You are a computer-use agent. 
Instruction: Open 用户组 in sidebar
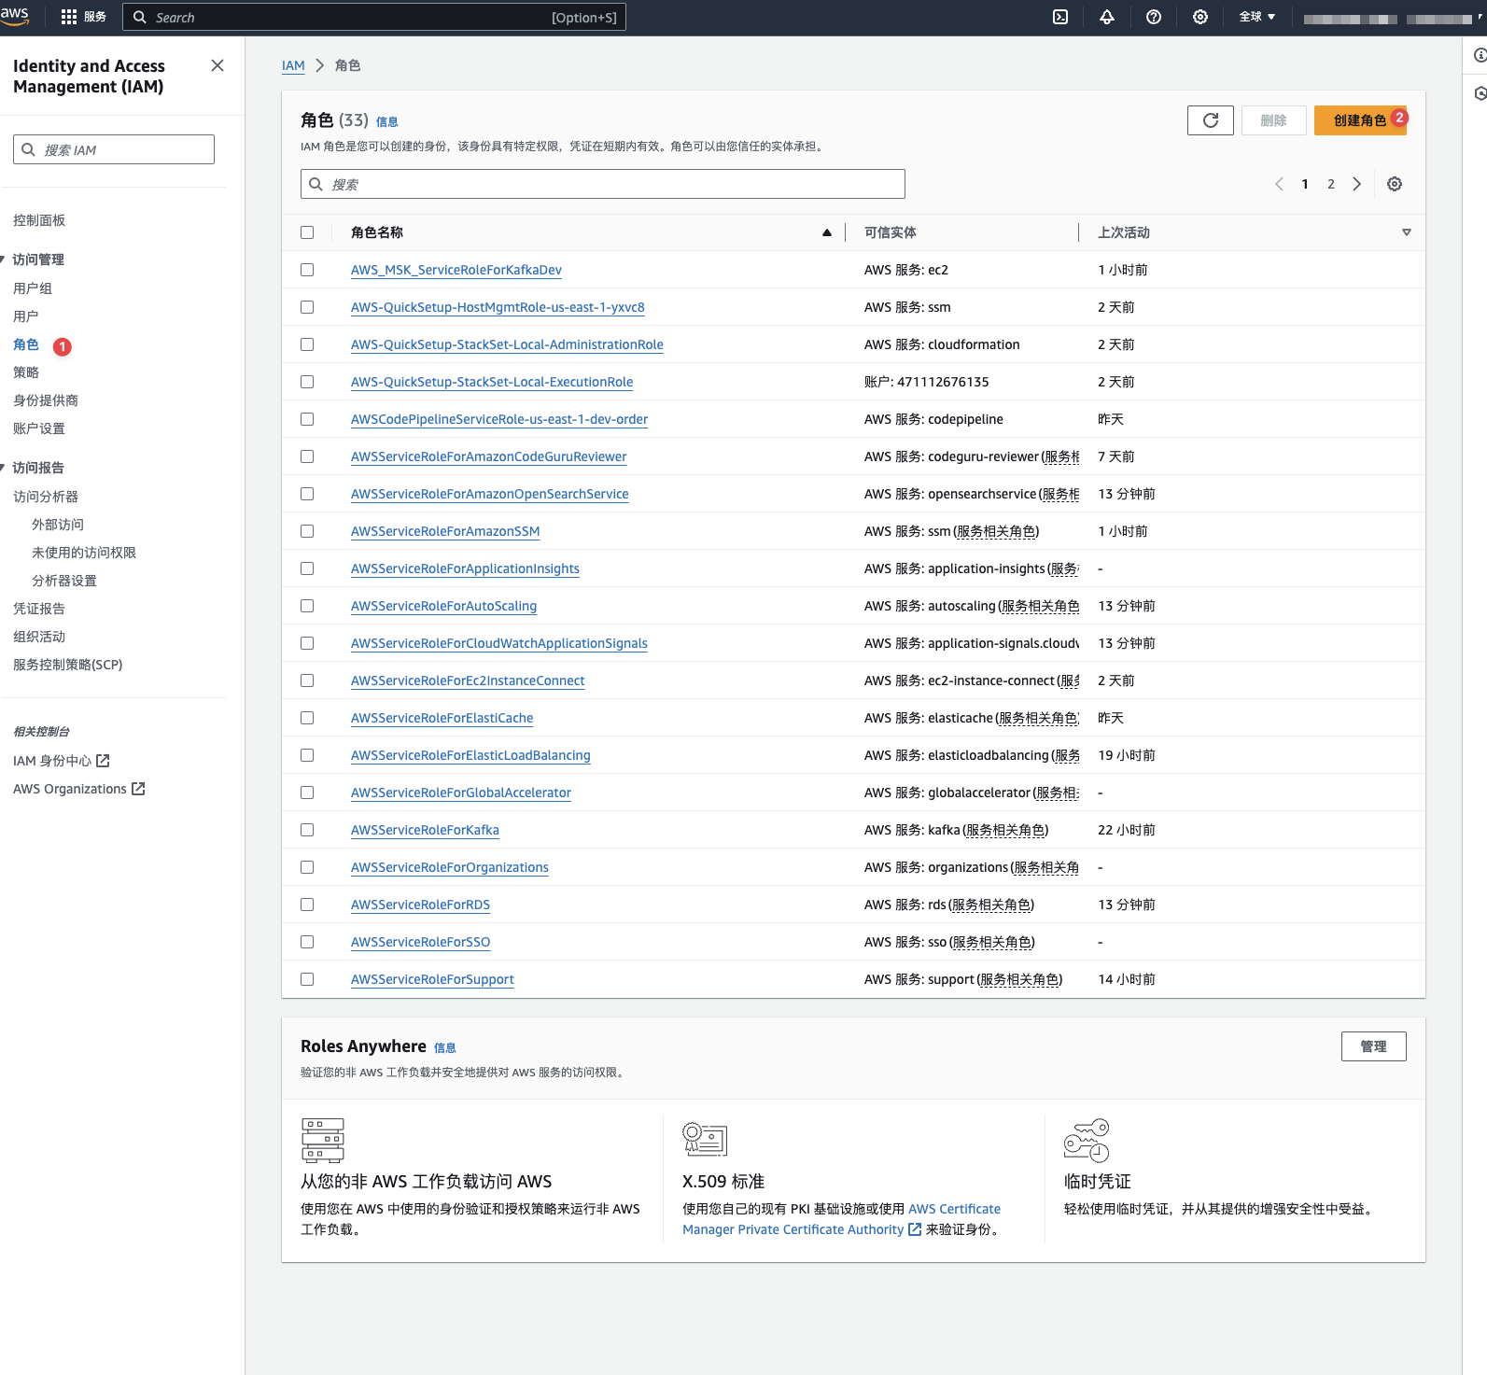pyautogui.click(x=33, y=288)
